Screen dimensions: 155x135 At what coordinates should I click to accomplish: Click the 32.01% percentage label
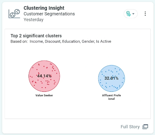click(111, 78)
